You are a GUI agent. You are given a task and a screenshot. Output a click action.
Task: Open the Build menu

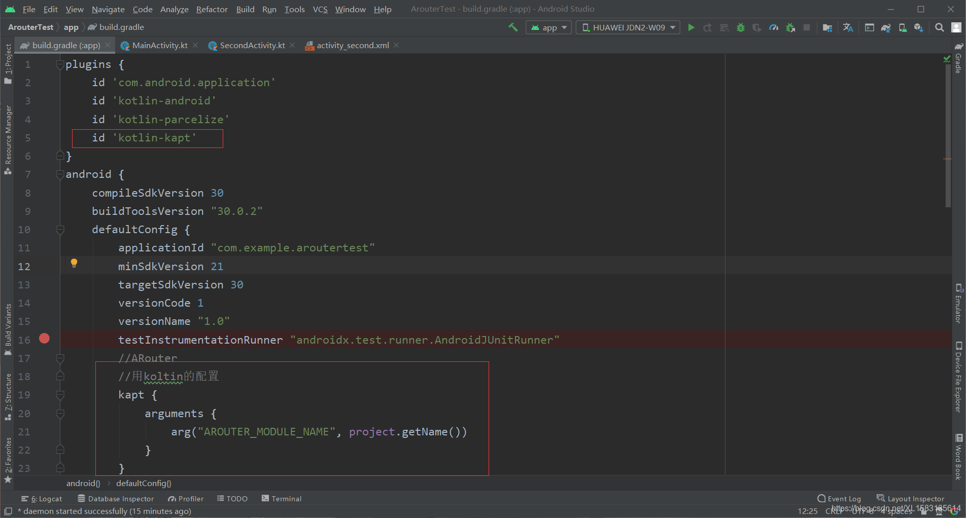coord(245,9)
